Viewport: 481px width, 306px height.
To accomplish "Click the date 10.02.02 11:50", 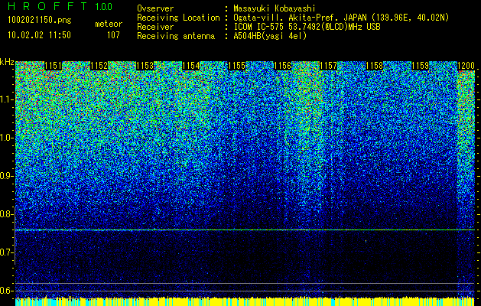I will (x=39, y=35).
